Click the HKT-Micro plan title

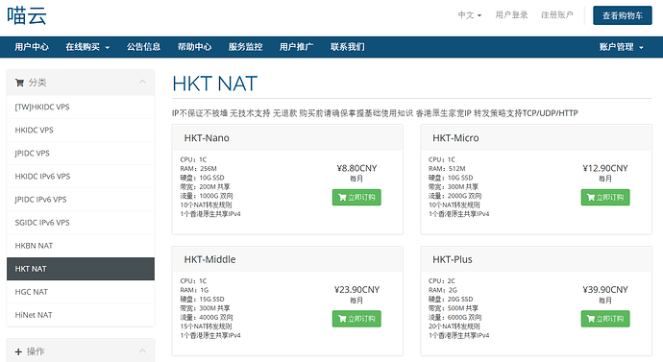click(455, 138)
